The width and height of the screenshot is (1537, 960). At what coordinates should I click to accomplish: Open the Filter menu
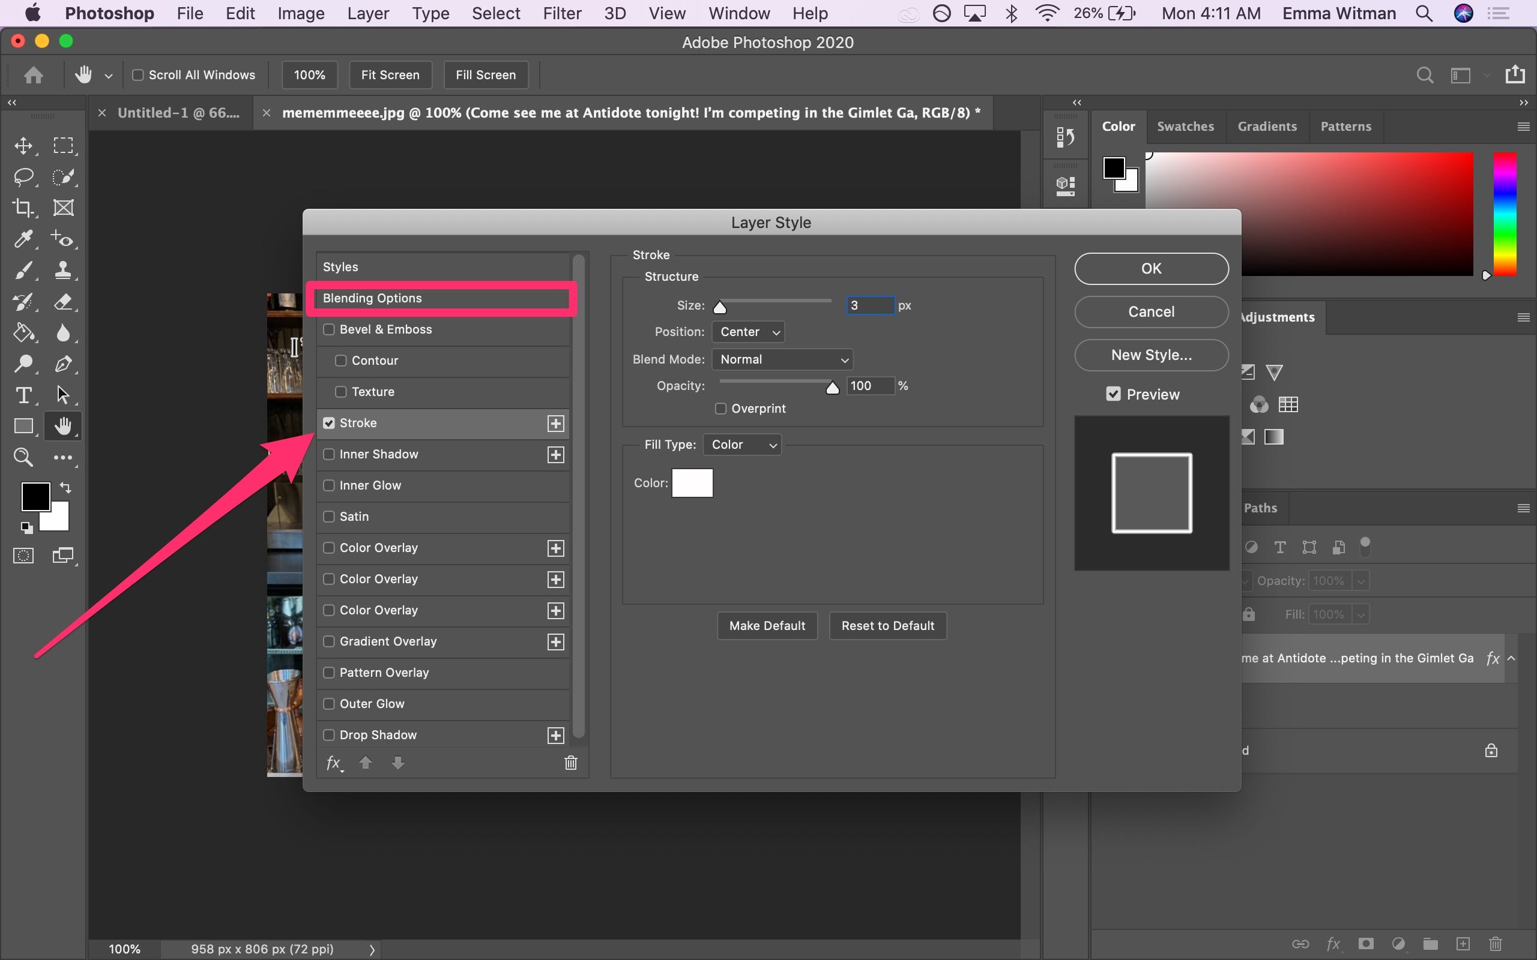point(562,13)
